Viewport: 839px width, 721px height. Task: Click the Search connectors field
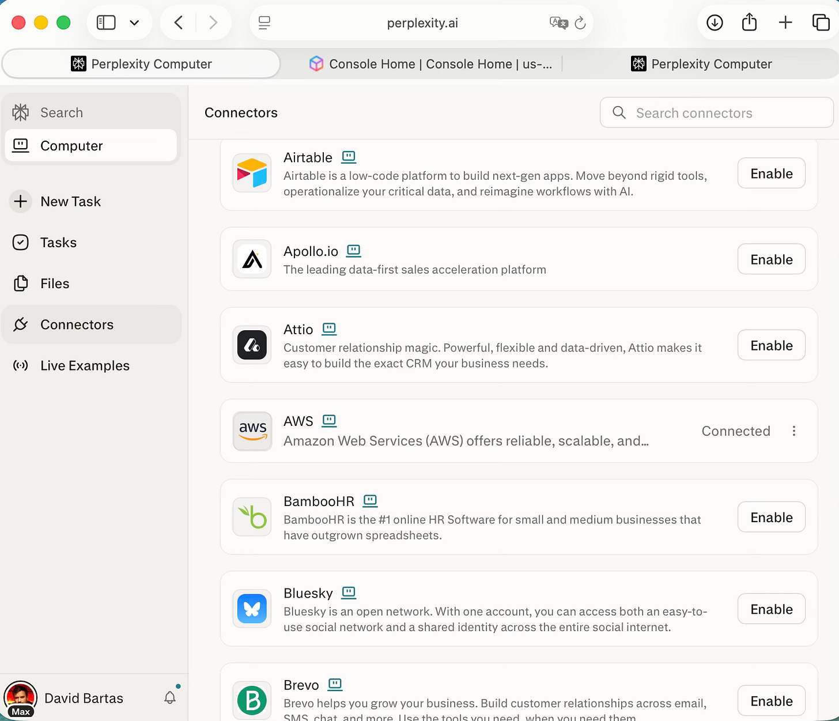point(716,113)
